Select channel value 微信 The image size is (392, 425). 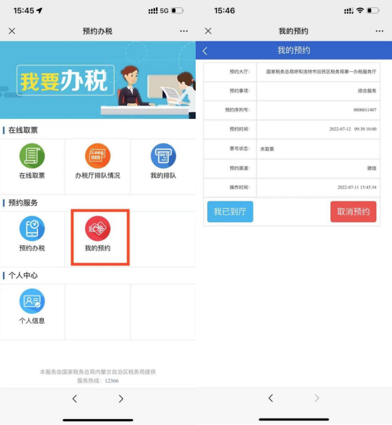(x=372, y=168)
